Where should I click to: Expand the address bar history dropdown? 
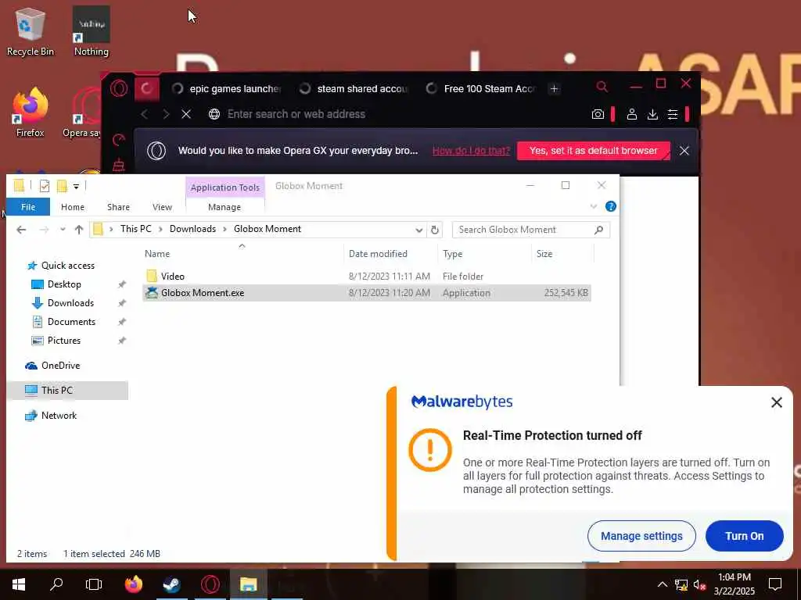(x=419, y=230)
